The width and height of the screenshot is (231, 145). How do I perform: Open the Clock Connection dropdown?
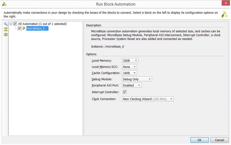pos(148,99)
